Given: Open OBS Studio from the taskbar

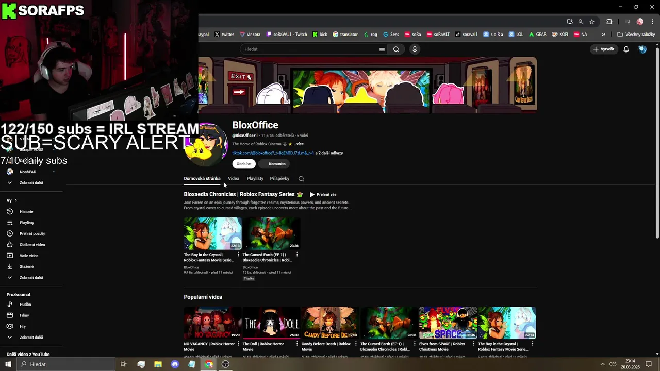Looking at the screenshot, I should (x=225, y=364).
